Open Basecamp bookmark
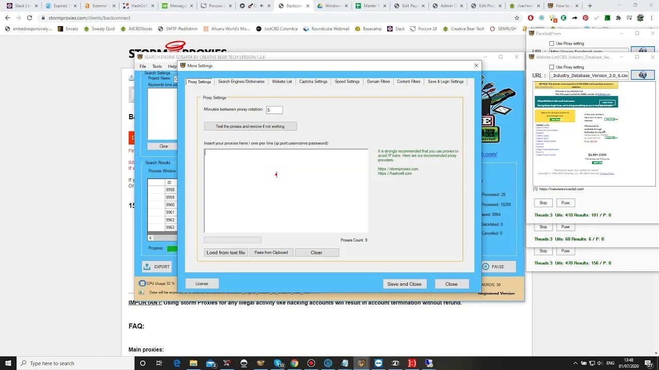 [368, 29]
